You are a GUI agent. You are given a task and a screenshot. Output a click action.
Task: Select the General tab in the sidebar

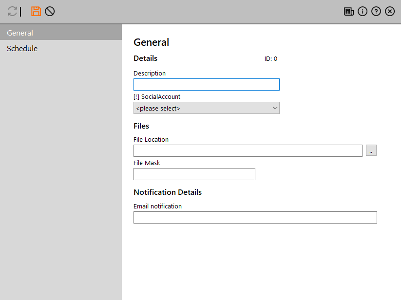tap(60, 33)
